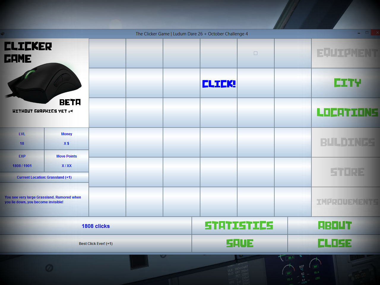Click the 'X $' money value
Viewport: 380px width, 285px height.
(x=66, y=144)
